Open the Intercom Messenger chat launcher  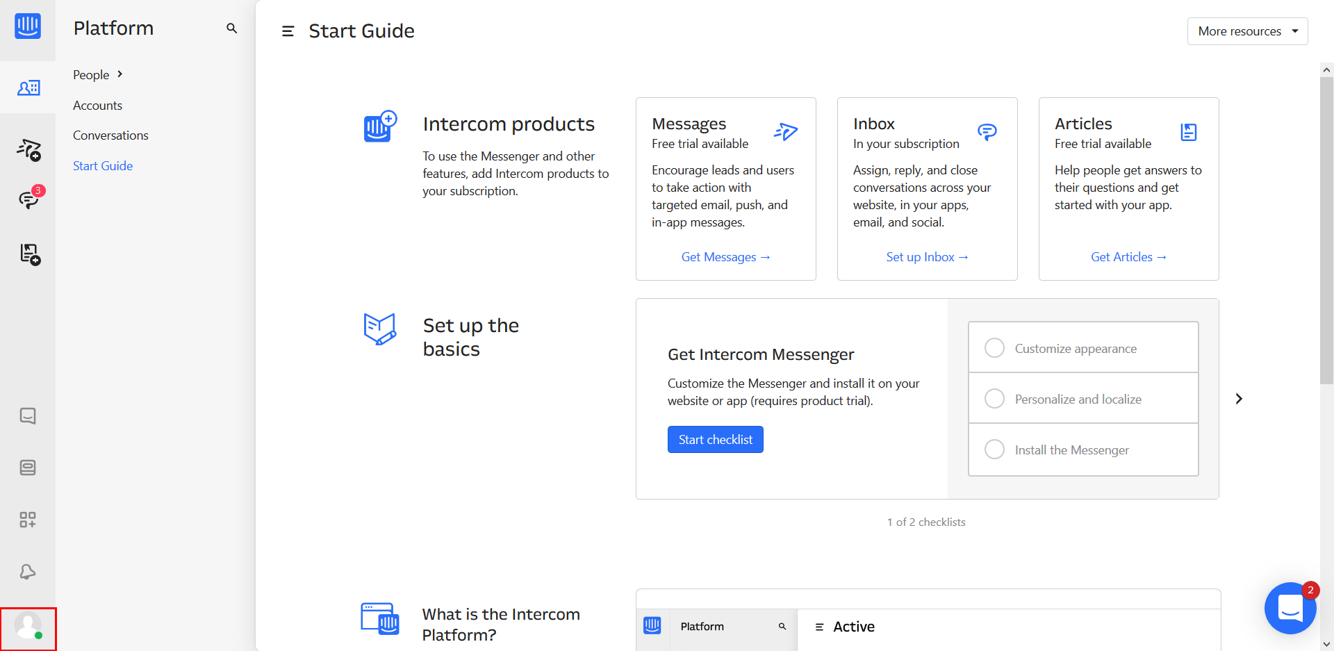[1290, 608]
